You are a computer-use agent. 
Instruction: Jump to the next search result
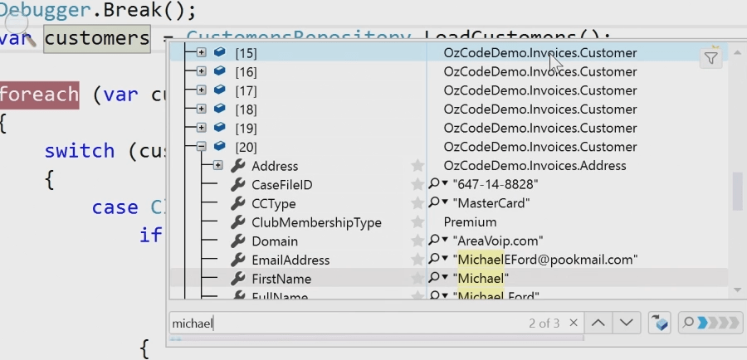(627, 323)
